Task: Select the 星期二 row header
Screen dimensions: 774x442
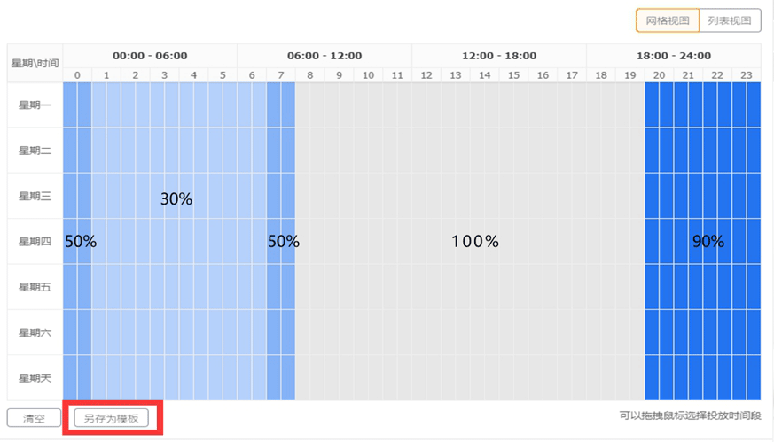Action: pyautogui.click(x=35, y=151)
